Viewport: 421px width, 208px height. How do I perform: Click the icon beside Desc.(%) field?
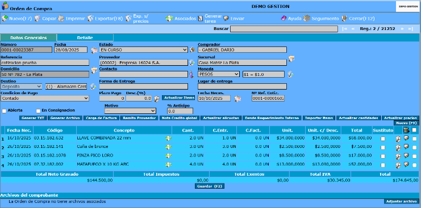(157, 99)
